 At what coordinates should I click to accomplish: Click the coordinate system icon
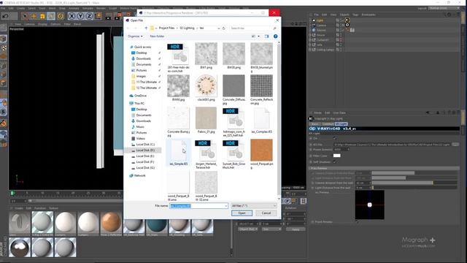coord(99,16)
